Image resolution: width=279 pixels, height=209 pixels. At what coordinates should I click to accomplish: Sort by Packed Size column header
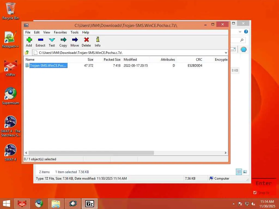click(108, 60)
